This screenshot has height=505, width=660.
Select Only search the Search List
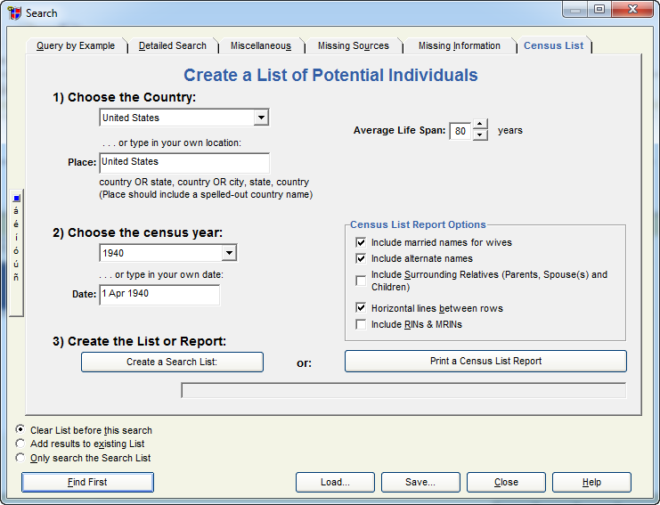tap(20, 458)
